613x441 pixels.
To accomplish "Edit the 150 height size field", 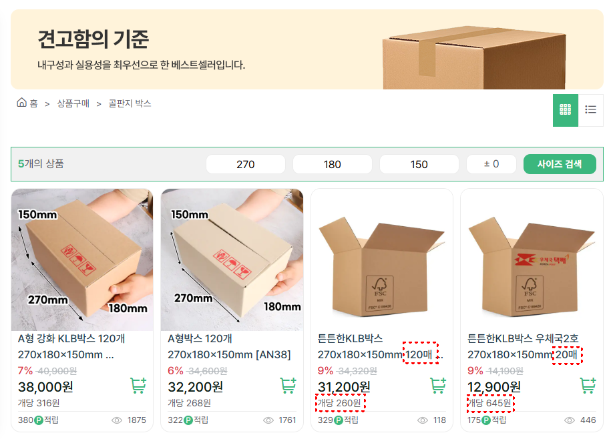I will pyautogui.click(x=419, y=164).
